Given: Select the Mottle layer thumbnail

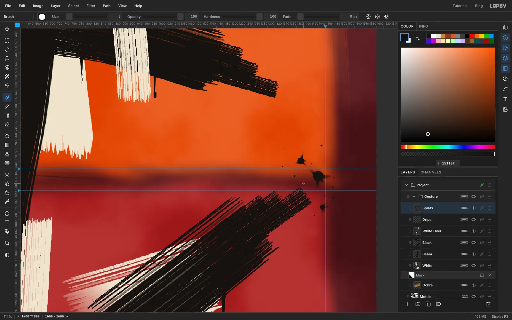Looking at the screenshot, I should [415, 296].
